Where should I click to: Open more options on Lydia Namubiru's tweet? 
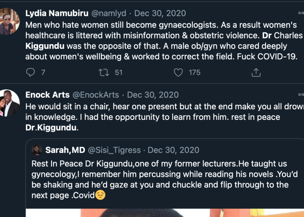point(301,13)
